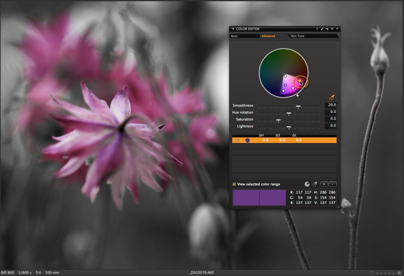Click the _DSC0279.NEF file name
The height and width of the screenshot is (276, 404).
(202, 273)
